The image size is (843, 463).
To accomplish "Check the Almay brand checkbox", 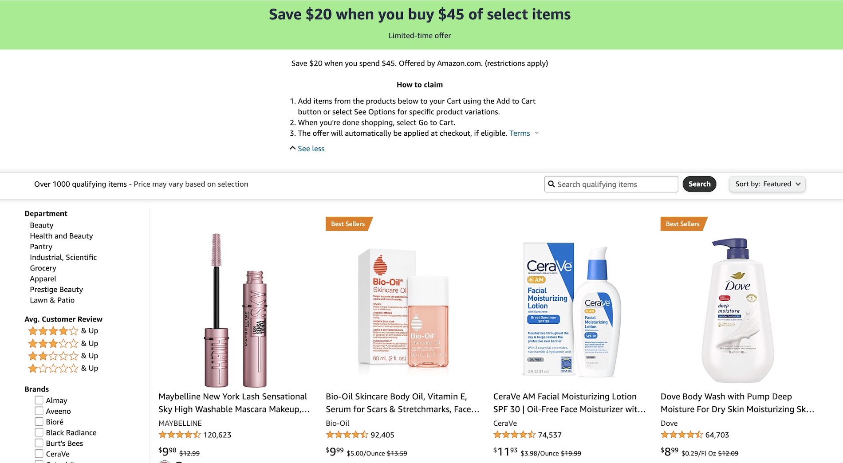I will (x=39, y=400).
